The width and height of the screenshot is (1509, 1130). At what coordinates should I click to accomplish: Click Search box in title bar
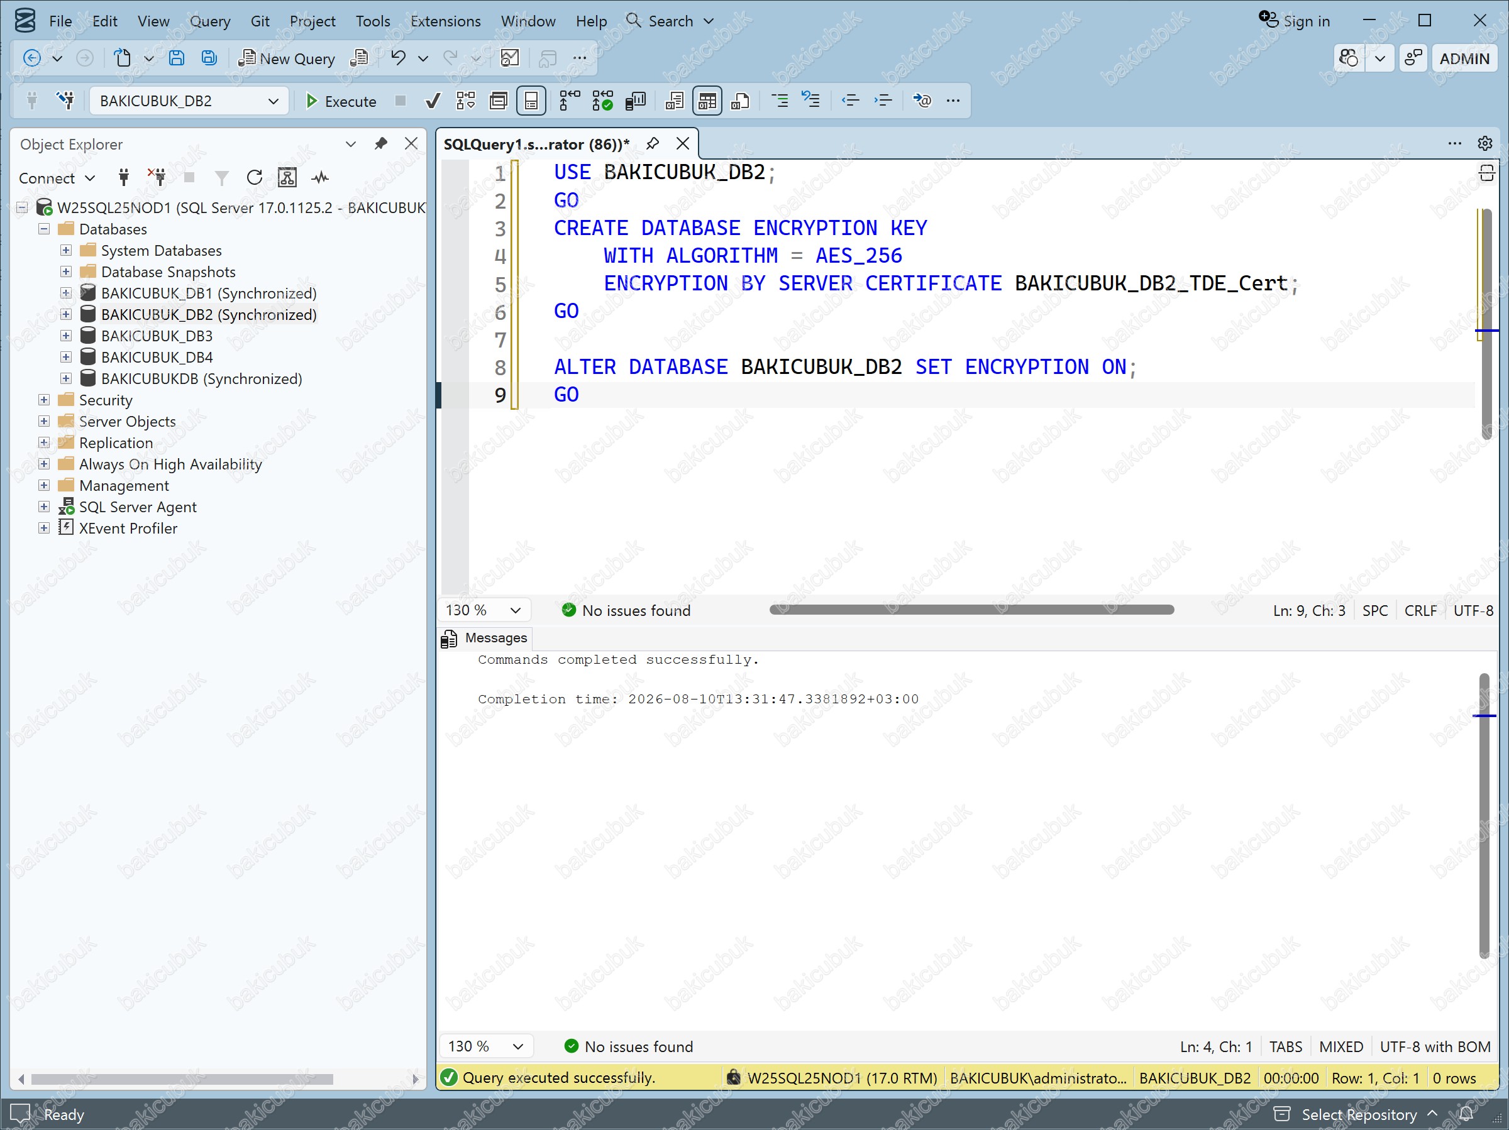point(670,21)
